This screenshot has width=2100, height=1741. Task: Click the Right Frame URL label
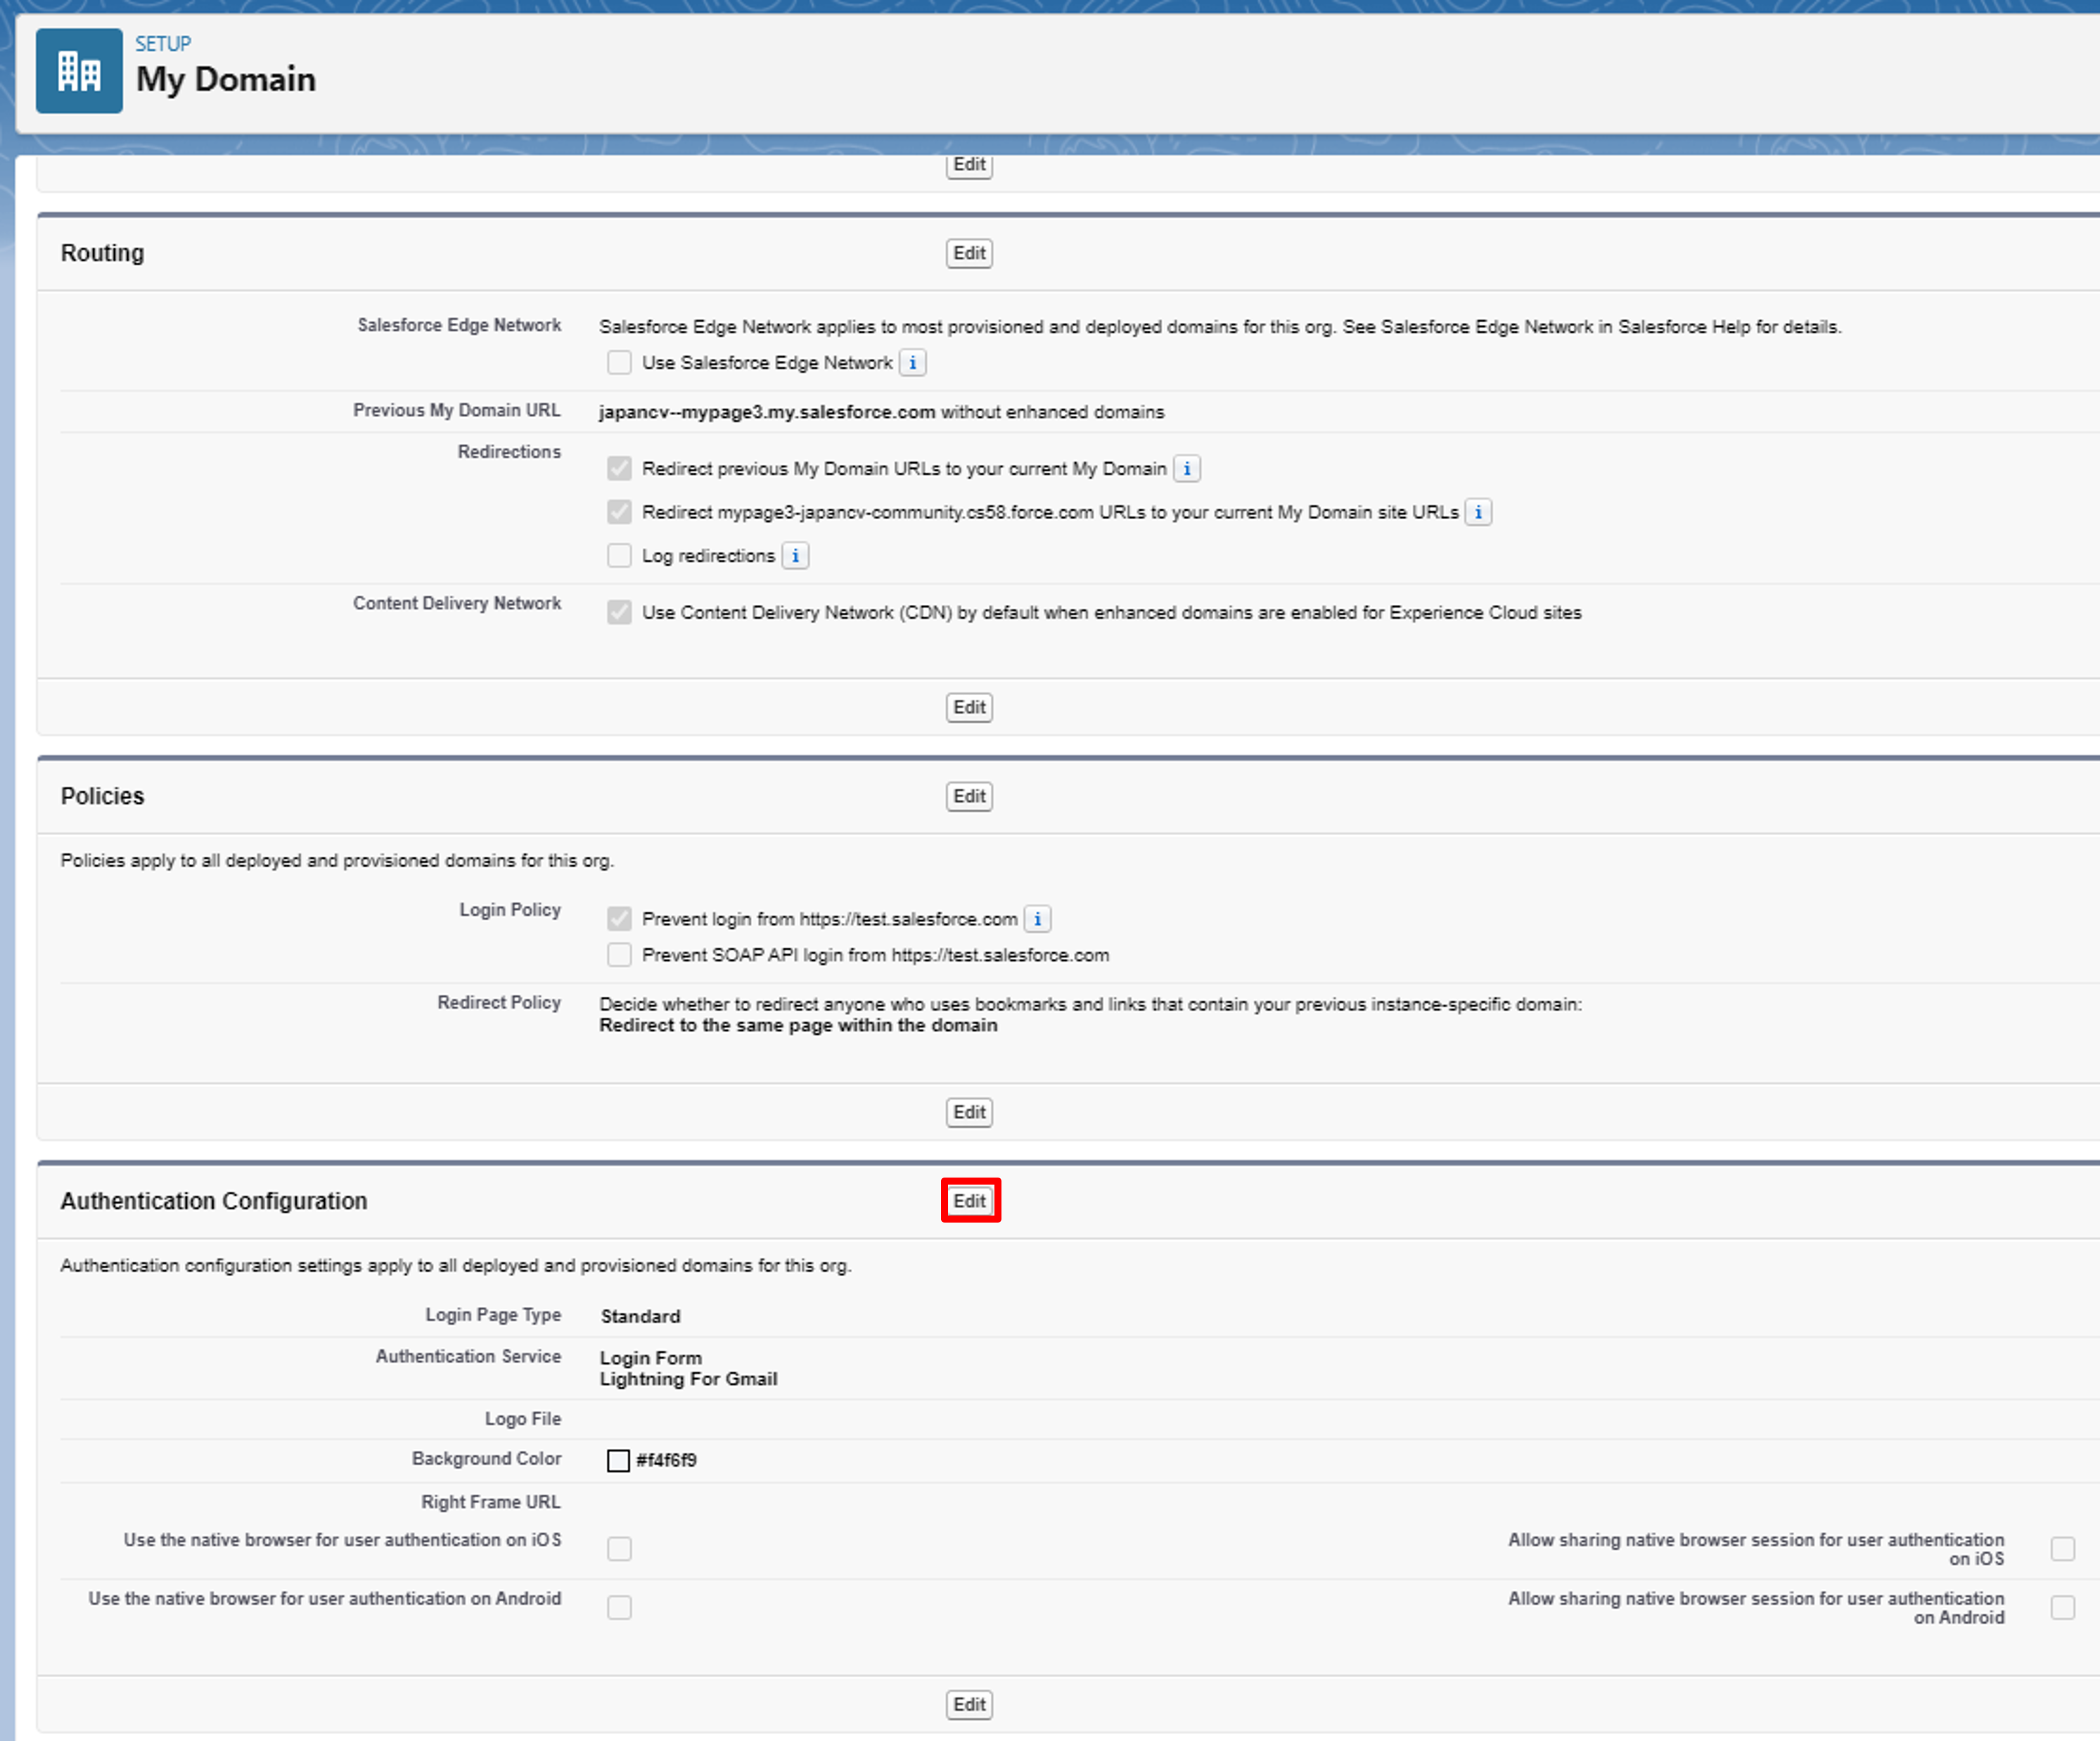click(x=491, y=1502)
